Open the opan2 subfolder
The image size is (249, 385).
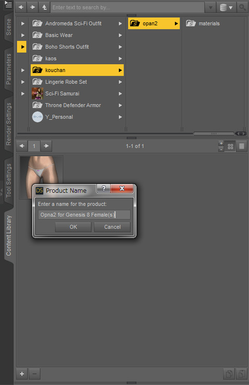[154, 23]
